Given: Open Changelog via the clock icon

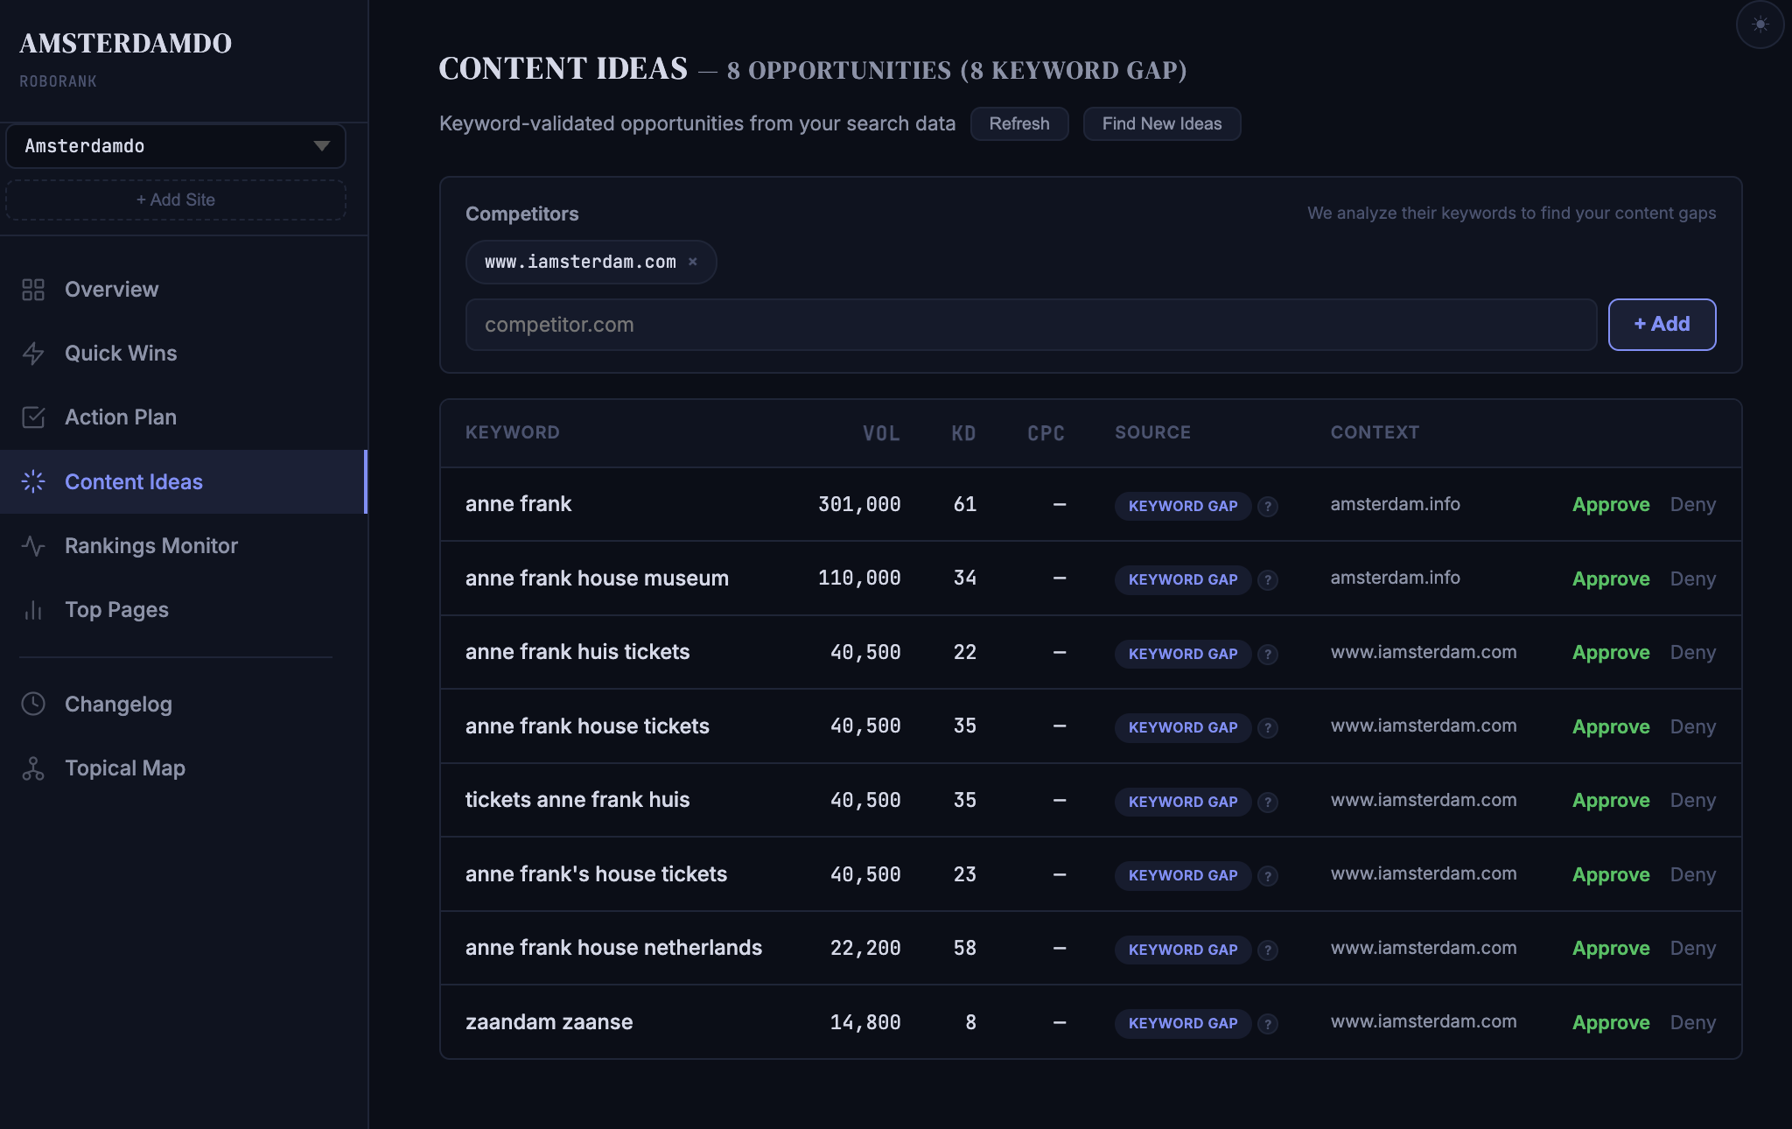Looking at the screenshot, I should (33, 704).
